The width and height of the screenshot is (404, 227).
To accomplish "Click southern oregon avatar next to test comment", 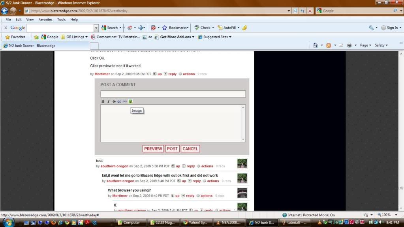I will [x=242, y=163].
